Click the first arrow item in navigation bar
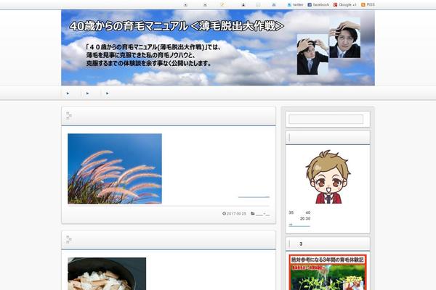436x290 pixels. click(68, 94)
